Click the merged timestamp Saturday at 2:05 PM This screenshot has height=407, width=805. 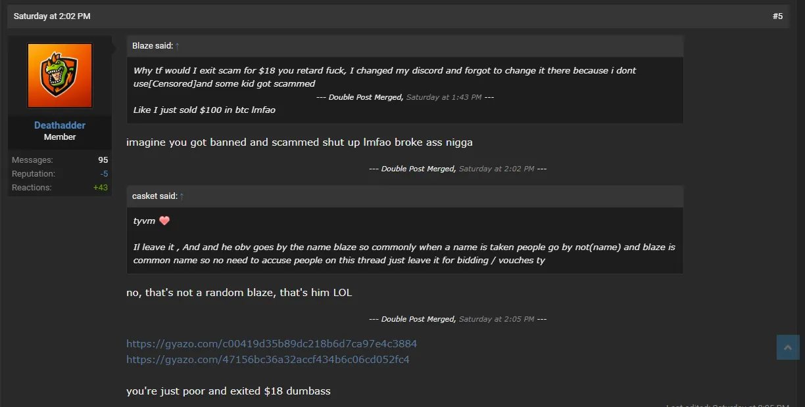point(497,319)
